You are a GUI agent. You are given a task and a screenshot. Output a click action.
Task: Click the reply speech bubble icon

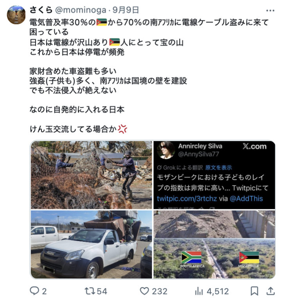(34, 291)
